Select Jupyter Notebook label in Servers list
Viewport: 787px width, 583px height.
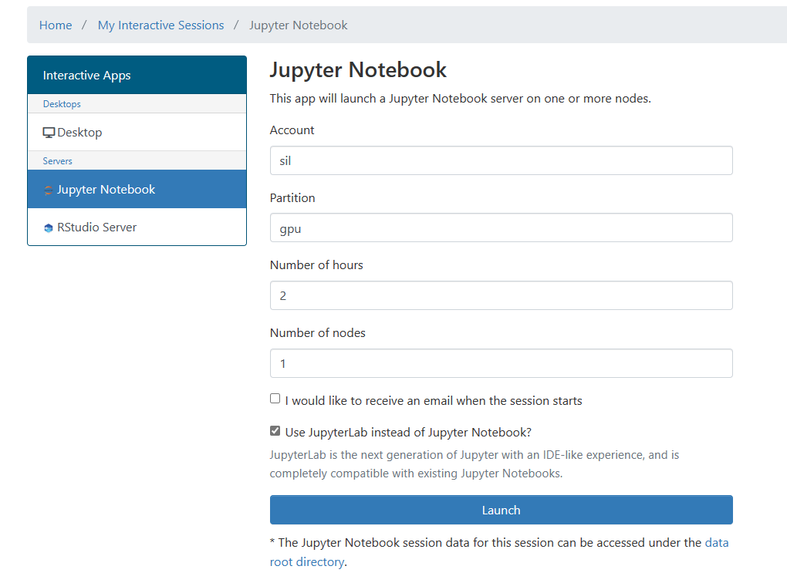click(x=106, y=189)
